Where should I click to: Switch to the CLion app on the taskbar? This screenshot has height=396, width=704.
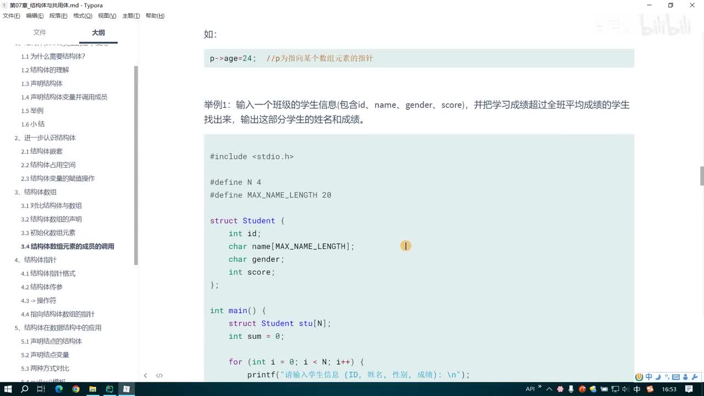click(x=109, y=389)
